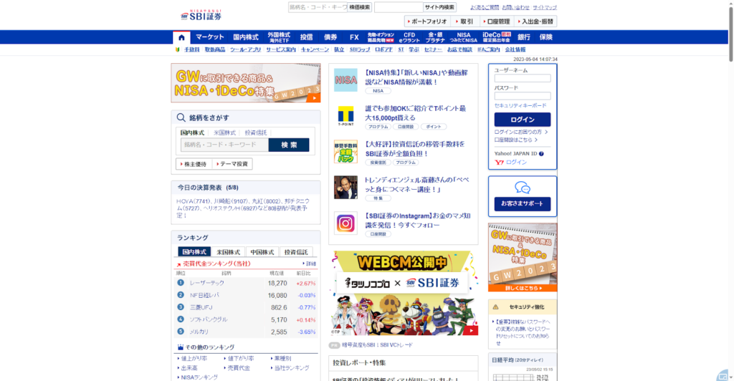Open 口座管理
The width and height of the screenshot is (734, 381).
[496, 21]
